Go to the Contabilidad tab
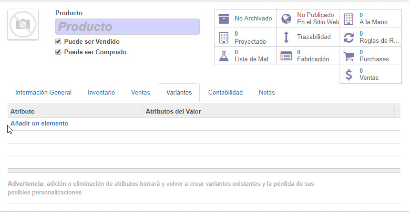This screenshot has height=212, width=409. tap(225, 93)
